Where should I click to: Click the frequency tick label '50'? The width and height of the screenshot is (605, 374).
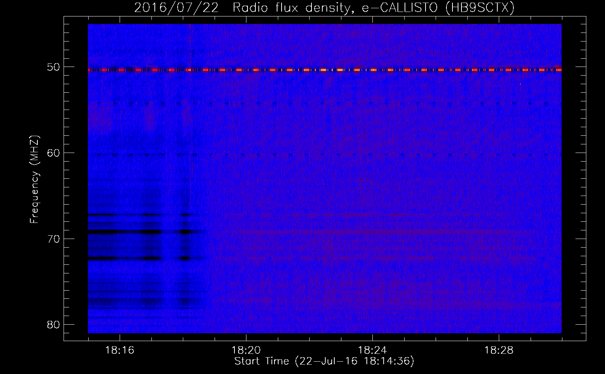53,67
